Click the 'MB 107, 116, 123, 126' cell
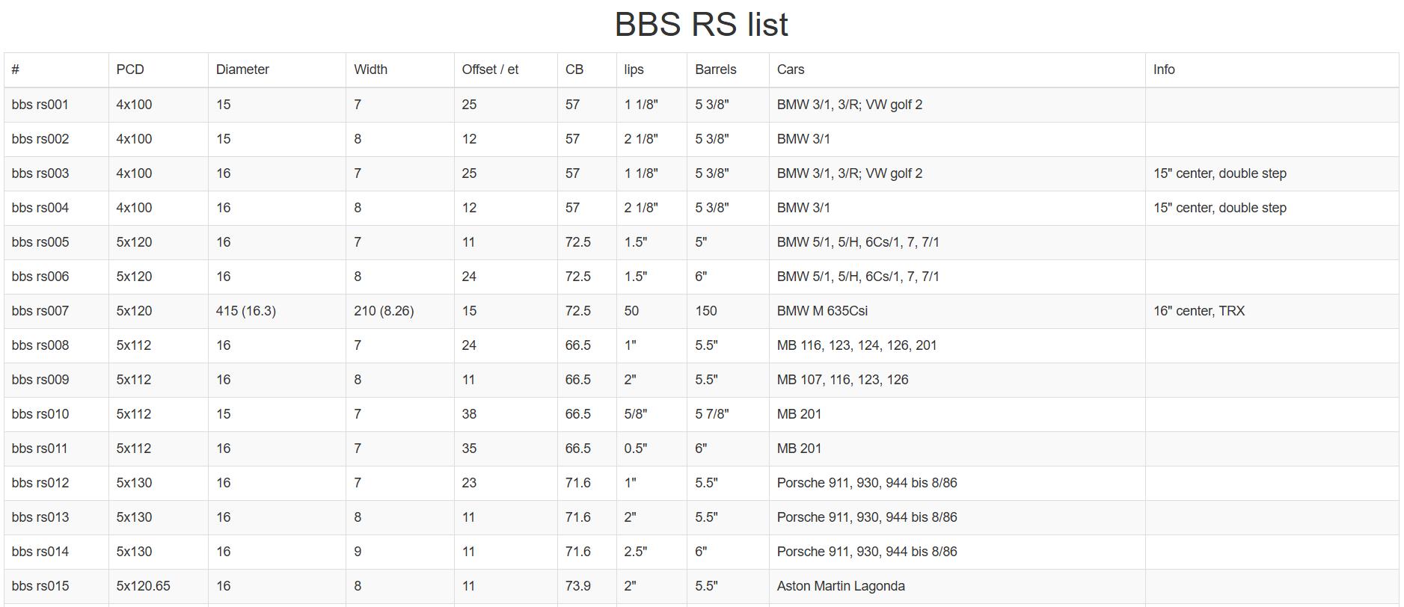Image resolution: width=1404 pixels, height=607 pixels. coord(842,380)
